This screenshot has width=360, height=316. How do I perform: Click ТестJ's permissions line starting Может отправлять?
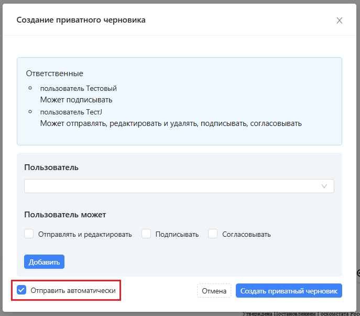click(171, 123)
